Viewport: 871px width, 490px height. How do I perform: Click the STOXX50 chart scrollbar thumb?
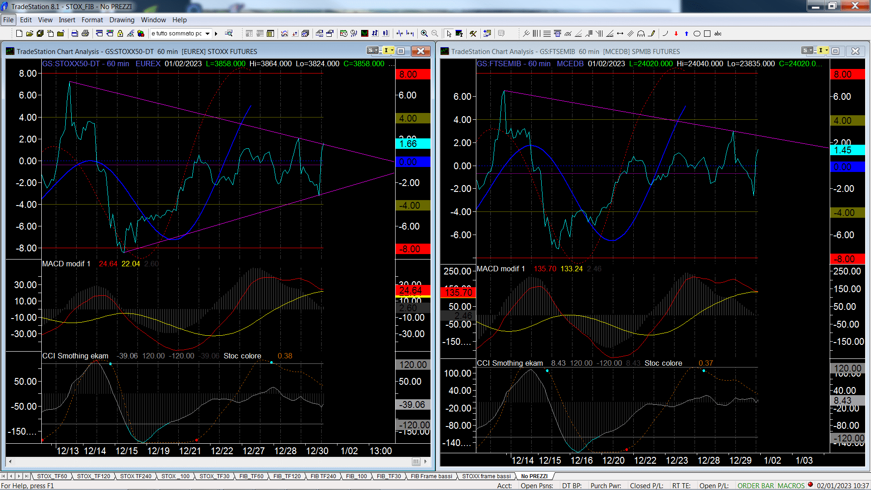[x=416, y=461]
